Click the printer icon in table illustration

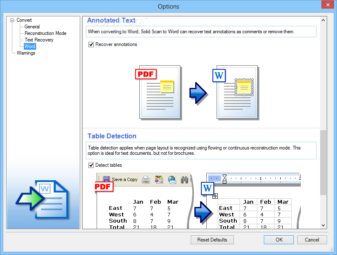coord(146,180)
